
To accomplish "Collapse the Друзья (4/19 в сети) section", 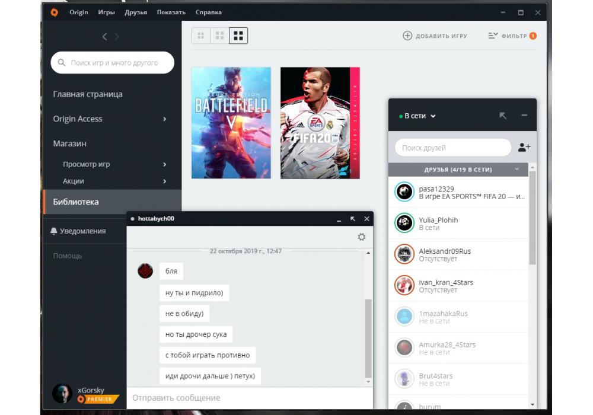I will pos(517,170).
